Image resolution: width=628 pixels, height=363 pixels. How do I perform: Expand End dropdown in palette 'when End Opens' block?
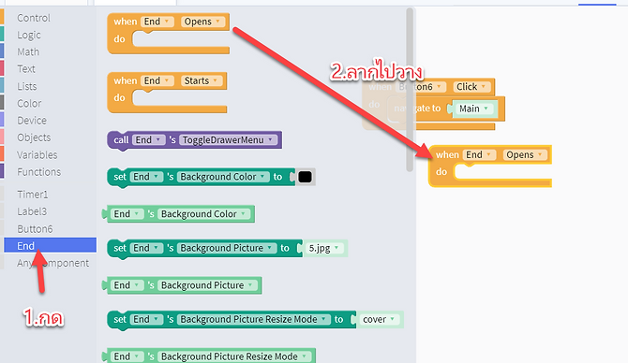pyautogui.click(x=157, y=22)
